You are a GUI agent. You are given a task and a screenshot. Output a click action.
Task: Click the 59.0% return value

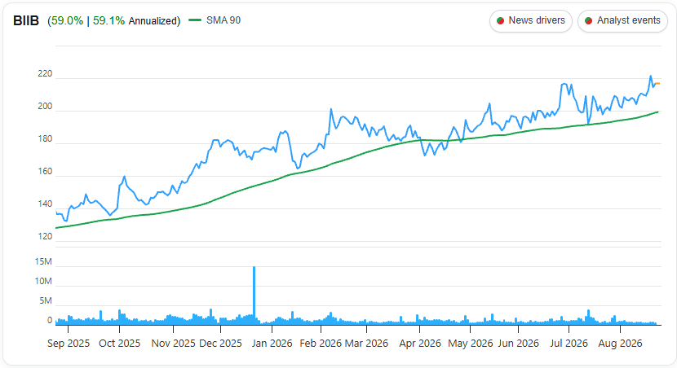tap(68, 20)
